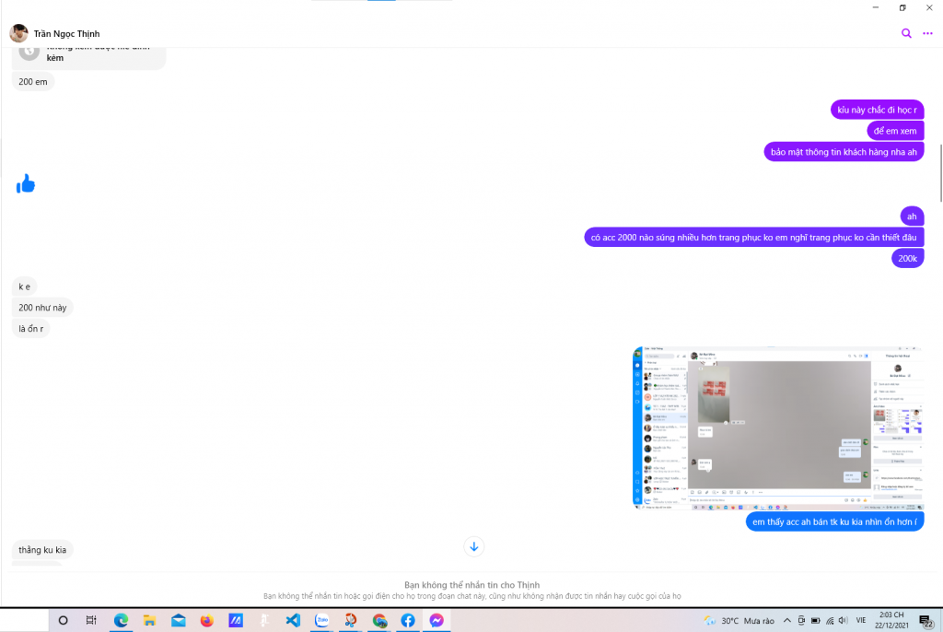Click message 'để em xem'
943x632 pixels.
895,131
